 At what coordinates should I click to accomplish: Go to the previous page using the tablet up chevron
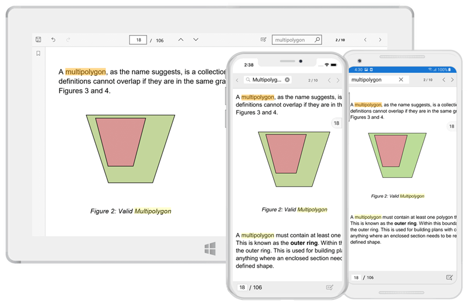(x=180, y=40)
